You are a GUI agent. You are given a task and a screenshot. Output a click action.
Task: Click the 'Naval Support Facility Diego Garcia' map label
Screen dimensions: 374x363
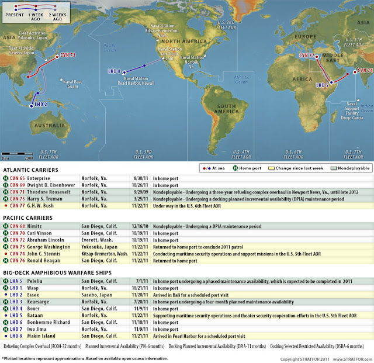click(x=352, y=110)
